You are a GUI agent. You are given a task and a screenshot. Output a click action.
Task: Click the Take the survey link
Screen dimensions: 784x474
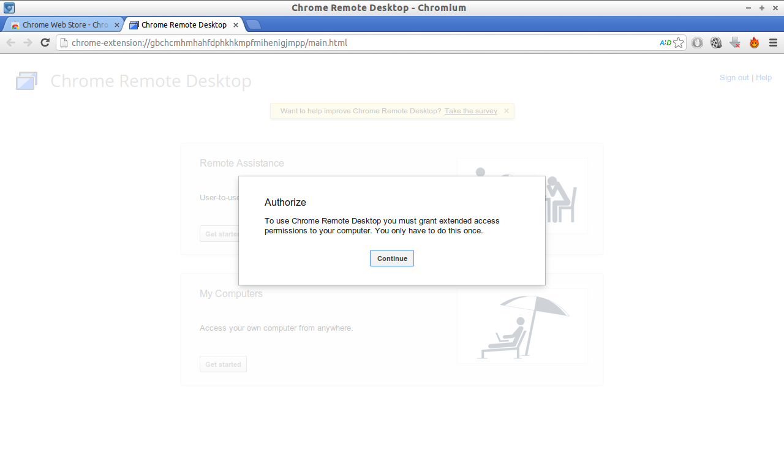pos(471,111)
